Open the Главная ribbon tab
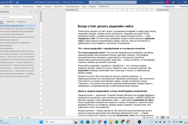Image resolution: width=188 pixels, height=125 pixels. coord(7,7)
